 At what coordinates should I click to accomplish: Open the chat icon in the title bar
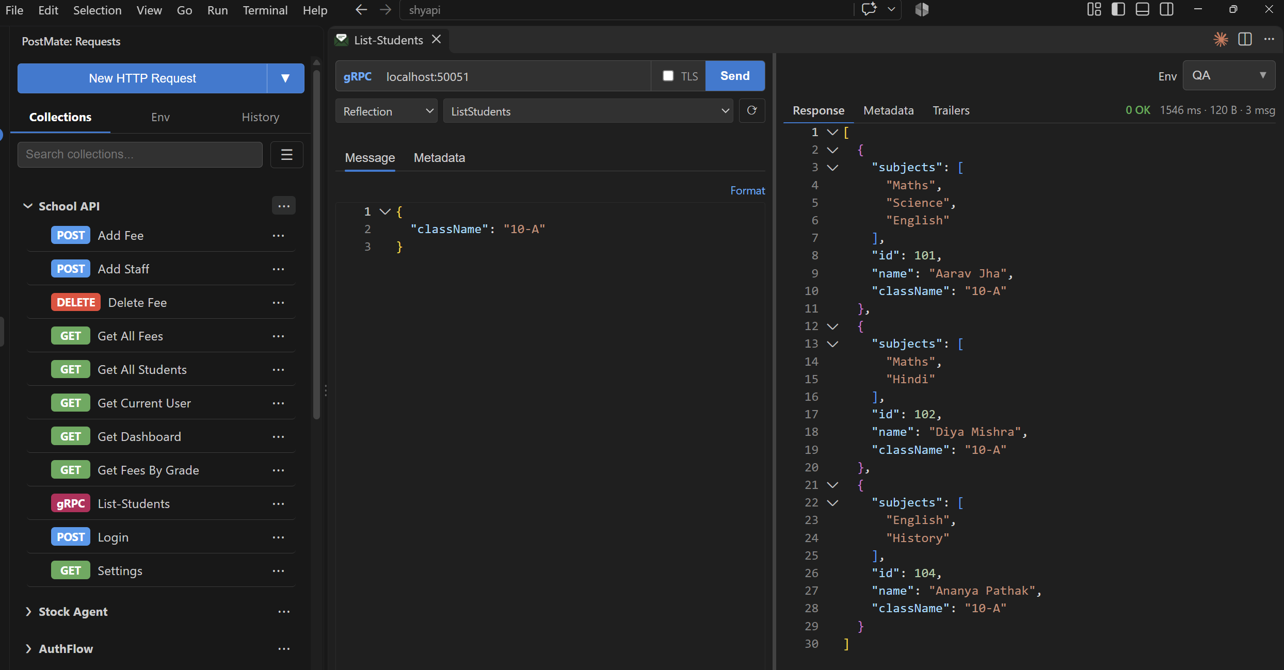[869, 10]
